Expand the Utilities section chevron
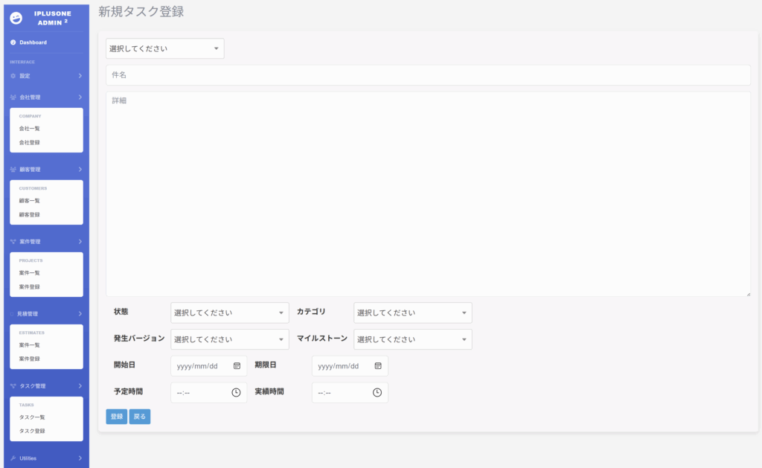 pyautogui.click(x=80, y=458)
